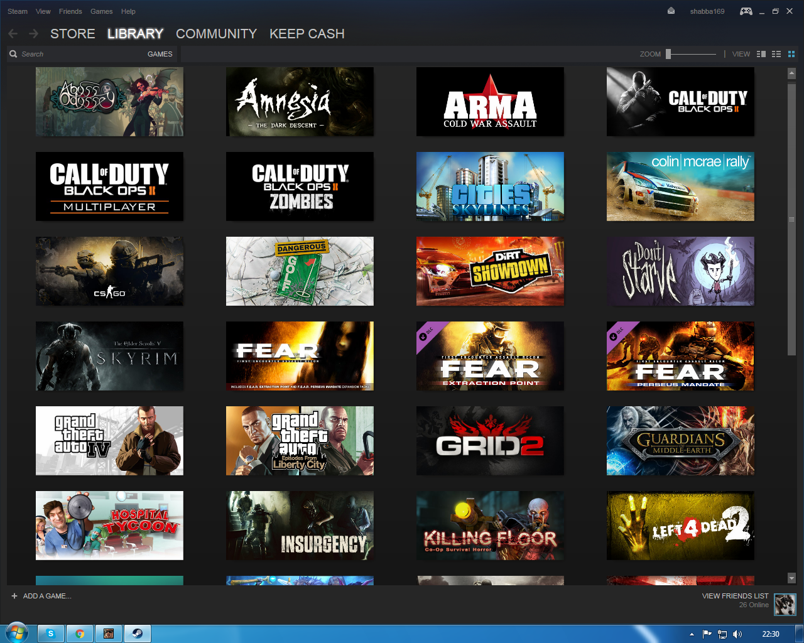The width and height of the screenshot is (804, 643).
Task: Open shabba169 account menu
Action: point(707,11)
